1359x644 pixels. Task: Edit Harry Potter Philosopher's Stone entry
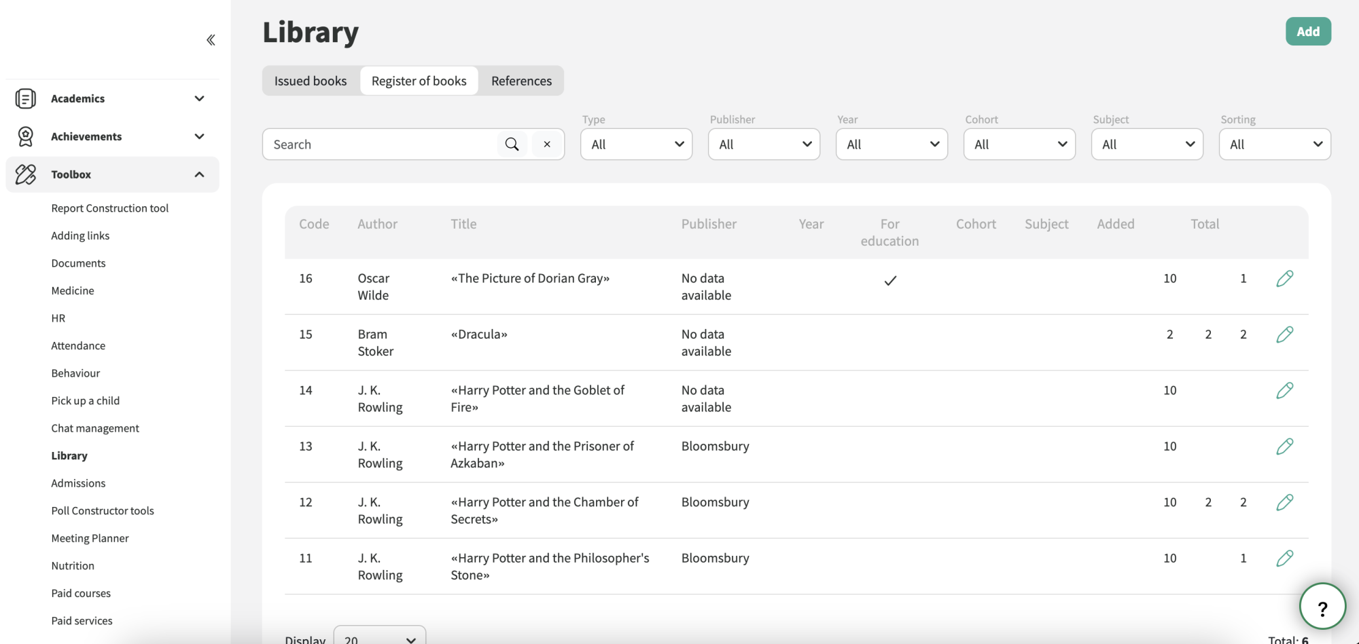coord(1284,558)
